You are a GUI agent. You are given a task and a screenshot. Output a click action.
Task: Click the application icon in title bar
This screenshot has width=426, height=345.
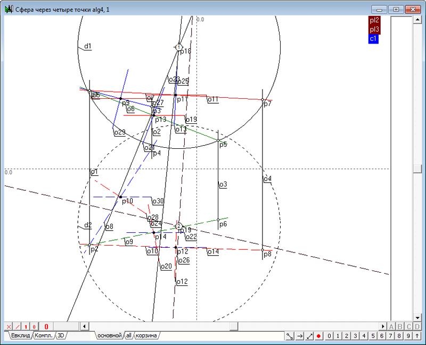[x=9, y=10]
